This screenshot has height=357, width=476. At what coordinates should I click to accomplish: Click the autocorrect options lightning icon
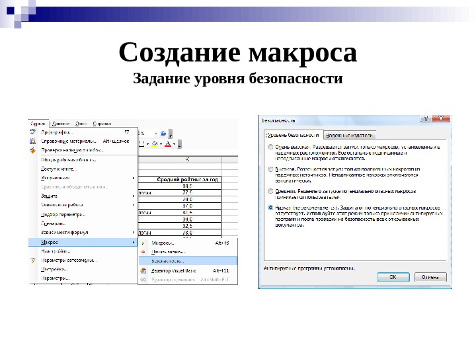pos(33,260)
